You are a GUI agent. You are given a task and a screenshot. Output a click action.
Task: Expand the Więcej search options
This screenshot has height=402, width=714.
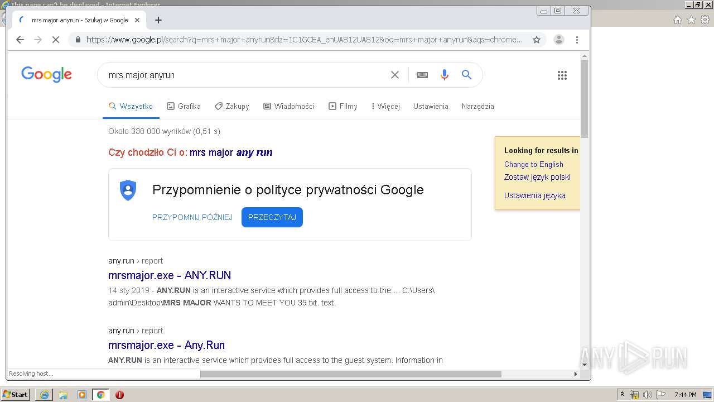pyautogui.click(x=385, y=106)
